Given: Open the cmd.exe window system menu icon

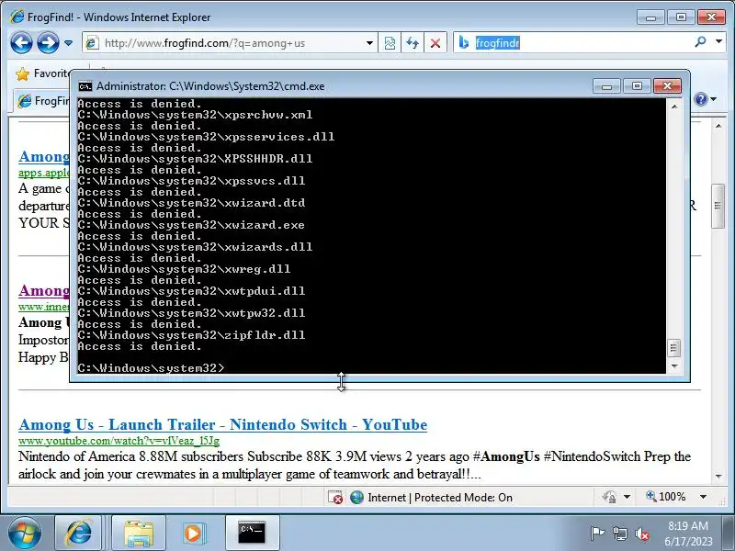Looking at the screenshot, I should point(85,86).
